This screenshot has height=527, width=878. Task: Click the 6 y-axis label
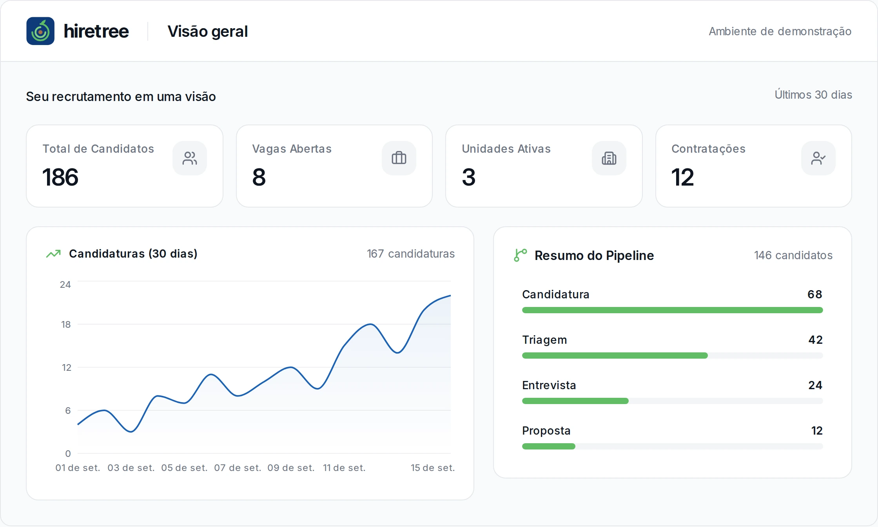click(x=68, y=411)
